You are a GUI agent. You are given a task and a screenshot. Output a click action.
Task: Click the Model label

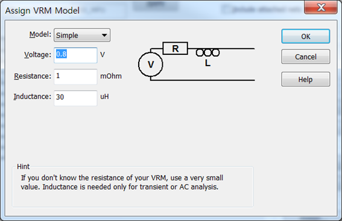click(40, 34)
